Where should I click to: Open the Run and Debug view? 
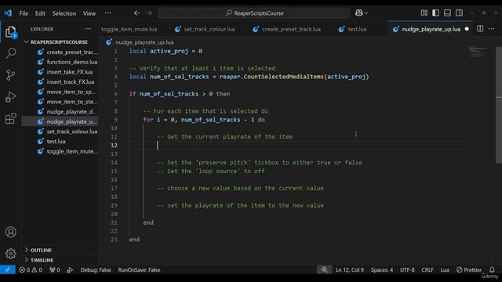(x=10, y=97)
